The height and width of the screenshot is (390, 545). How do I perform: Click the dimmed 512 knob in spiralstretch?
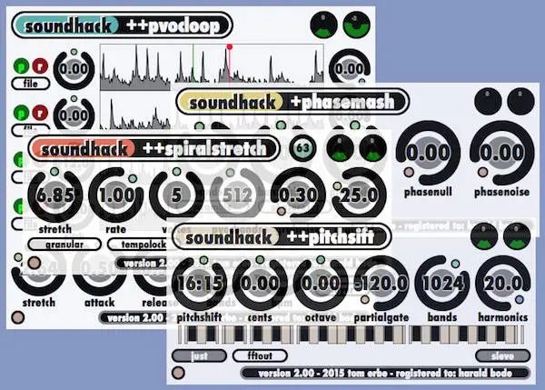237,195
